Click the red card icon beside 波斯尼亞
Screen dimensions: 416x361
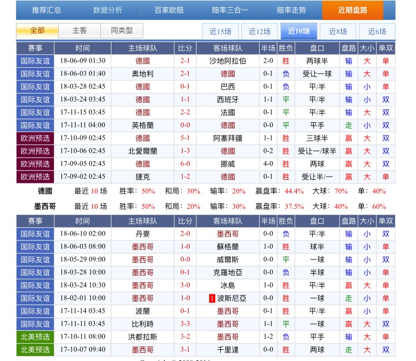click(x=212, y=298)
